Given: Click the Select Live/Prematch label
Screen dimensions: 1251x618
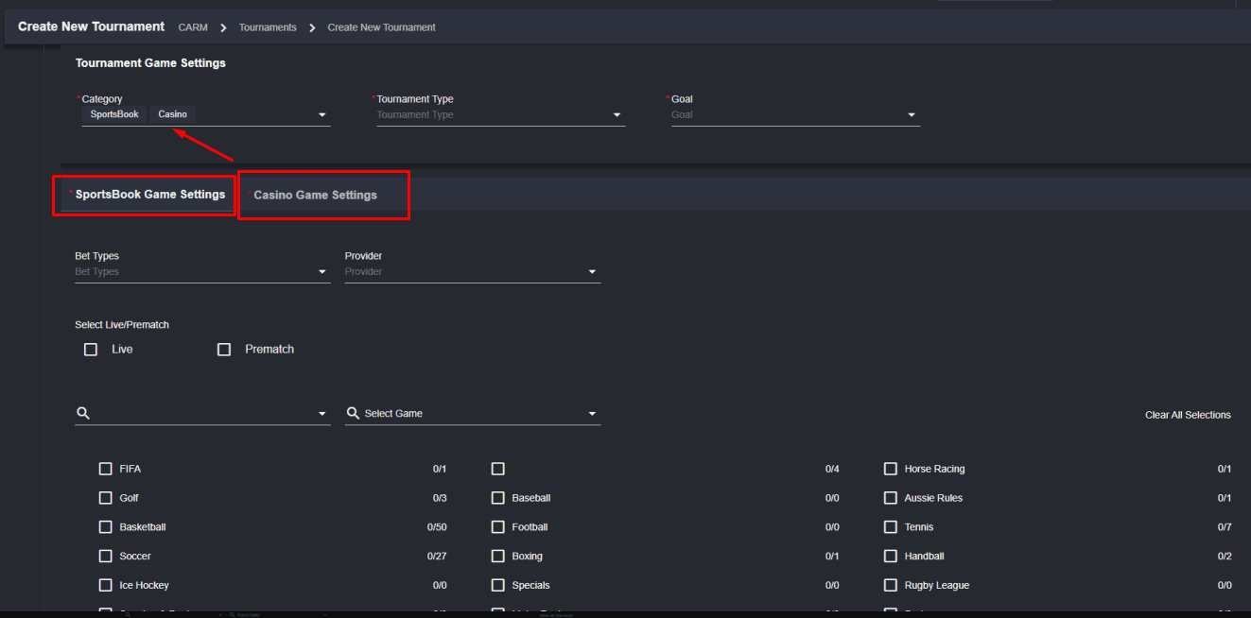Looking at the screenshot, I should (122, 325).
